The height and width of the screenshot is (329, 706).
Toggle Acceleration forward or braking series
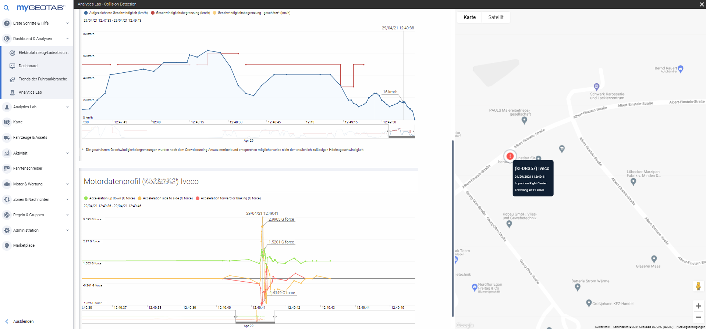coord(228,198)
